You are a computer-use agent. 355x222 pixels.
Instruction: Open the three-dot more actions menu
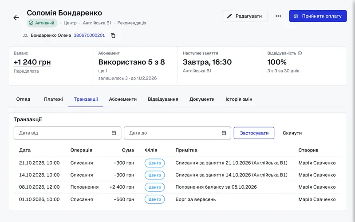(278, 16)
